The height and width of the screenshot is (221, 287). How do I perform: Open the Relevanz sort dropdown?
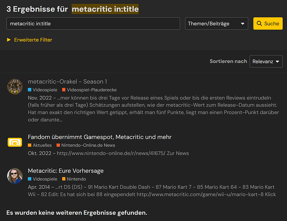point(266,61)
